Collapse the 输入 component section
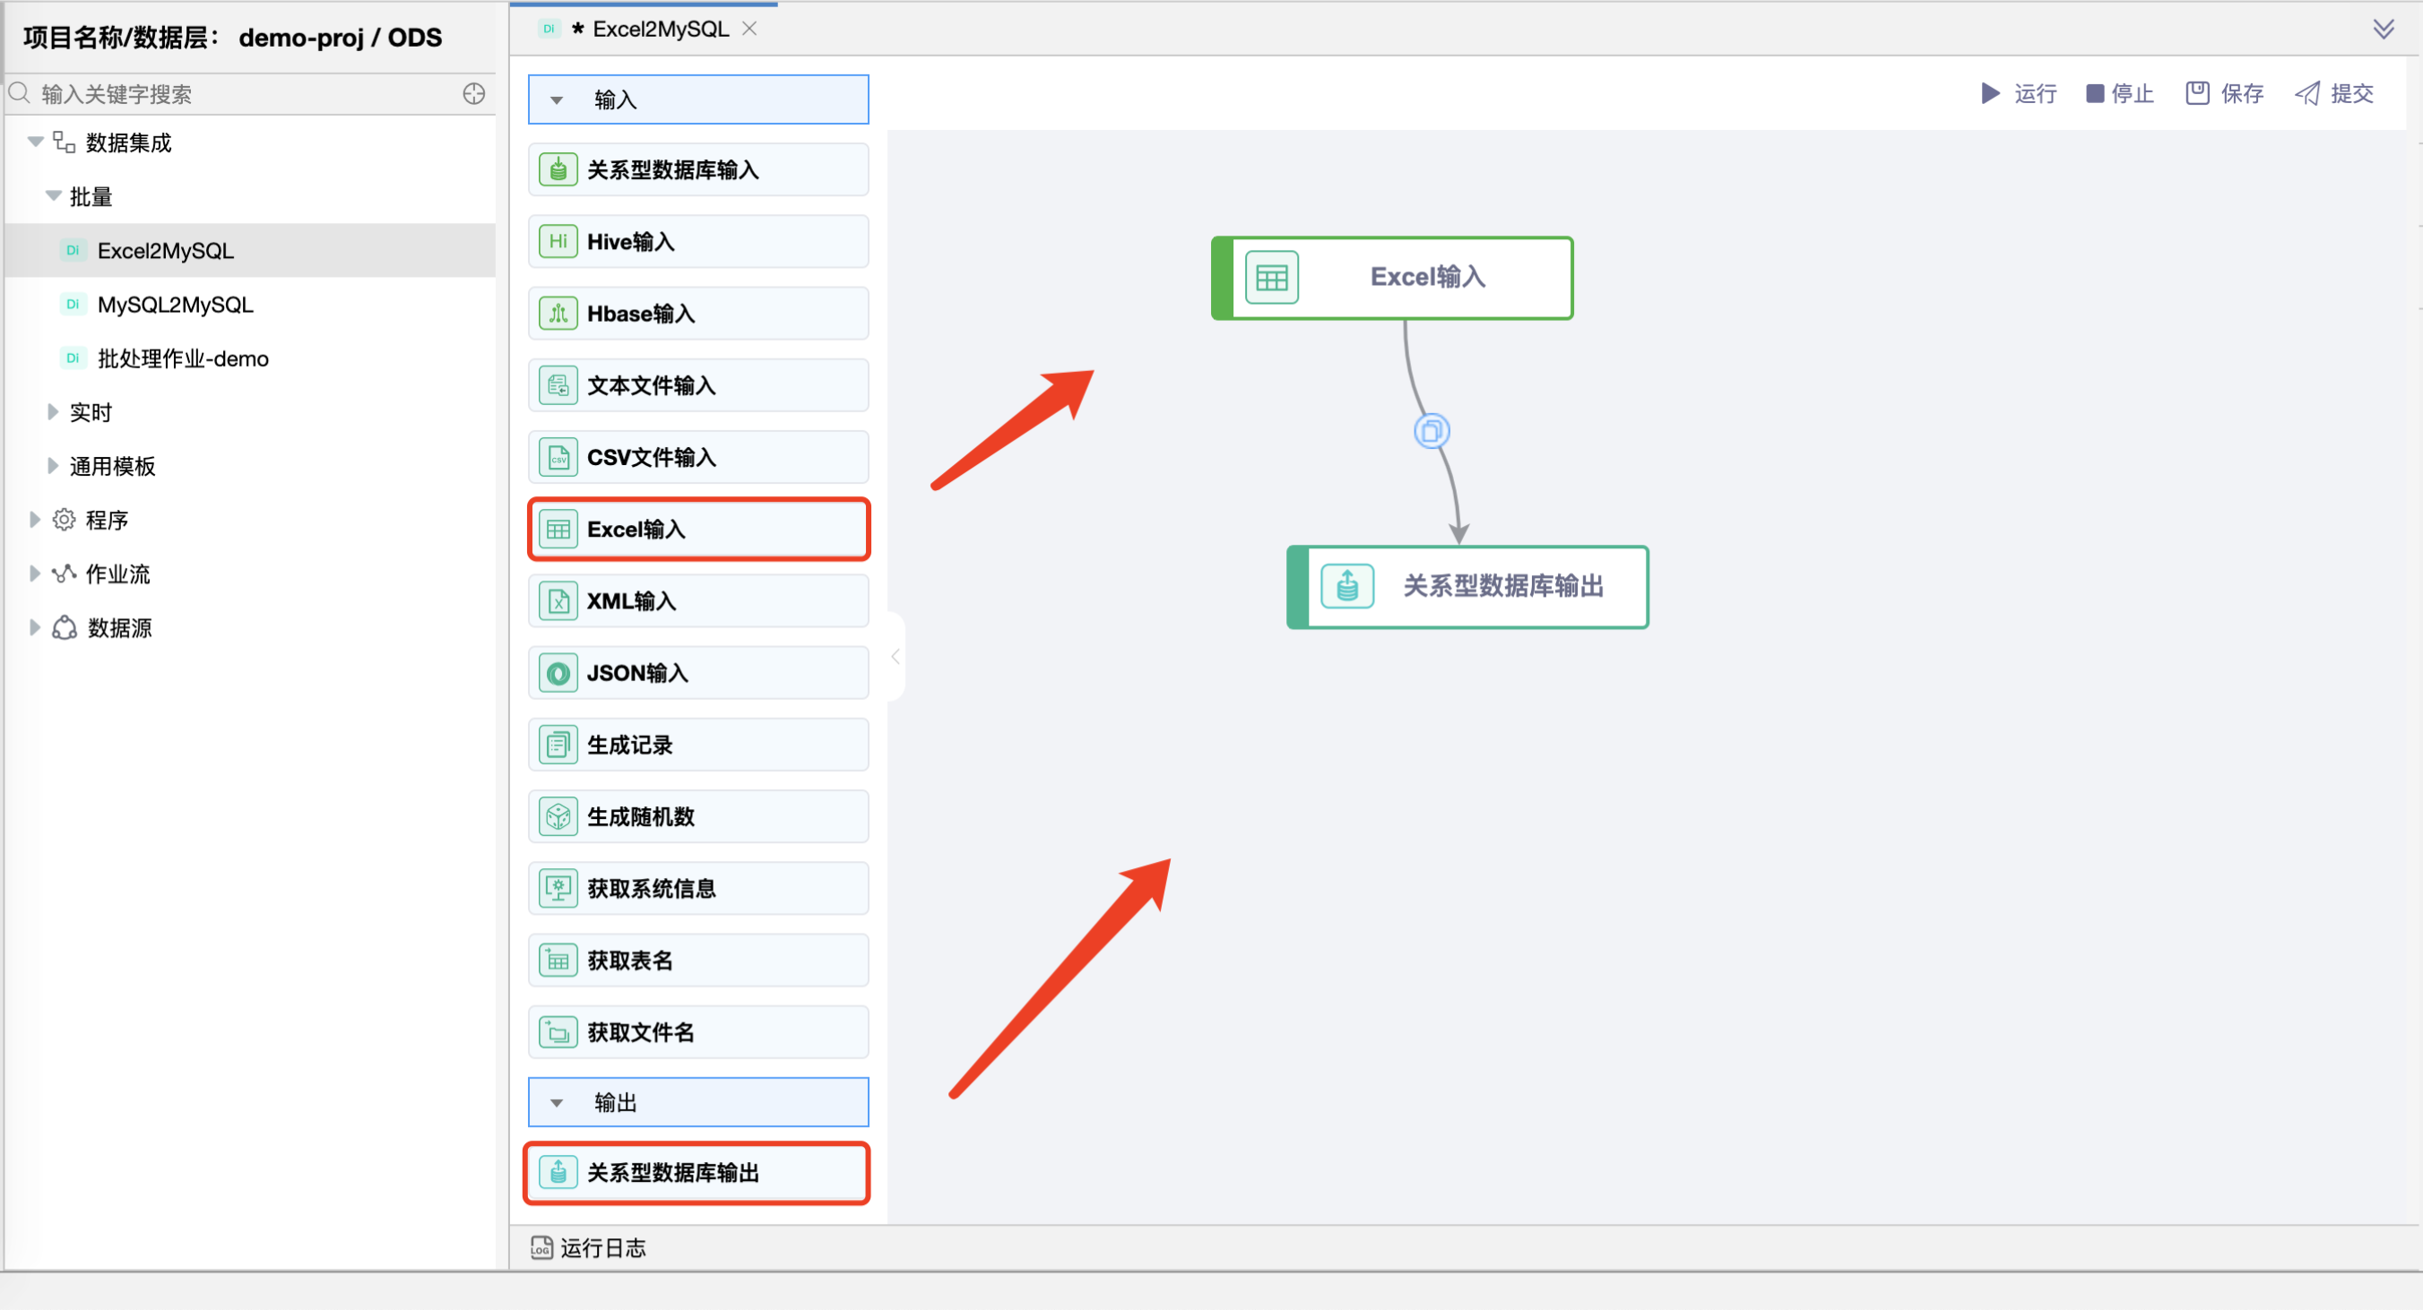This screenshot has height=1310, width=2423. tap(556, 99)
